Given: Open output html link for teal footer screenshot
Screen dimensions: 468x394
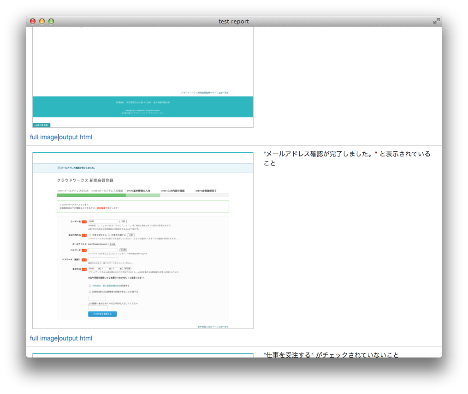Looking at the screenshot, I should [76, 137].
